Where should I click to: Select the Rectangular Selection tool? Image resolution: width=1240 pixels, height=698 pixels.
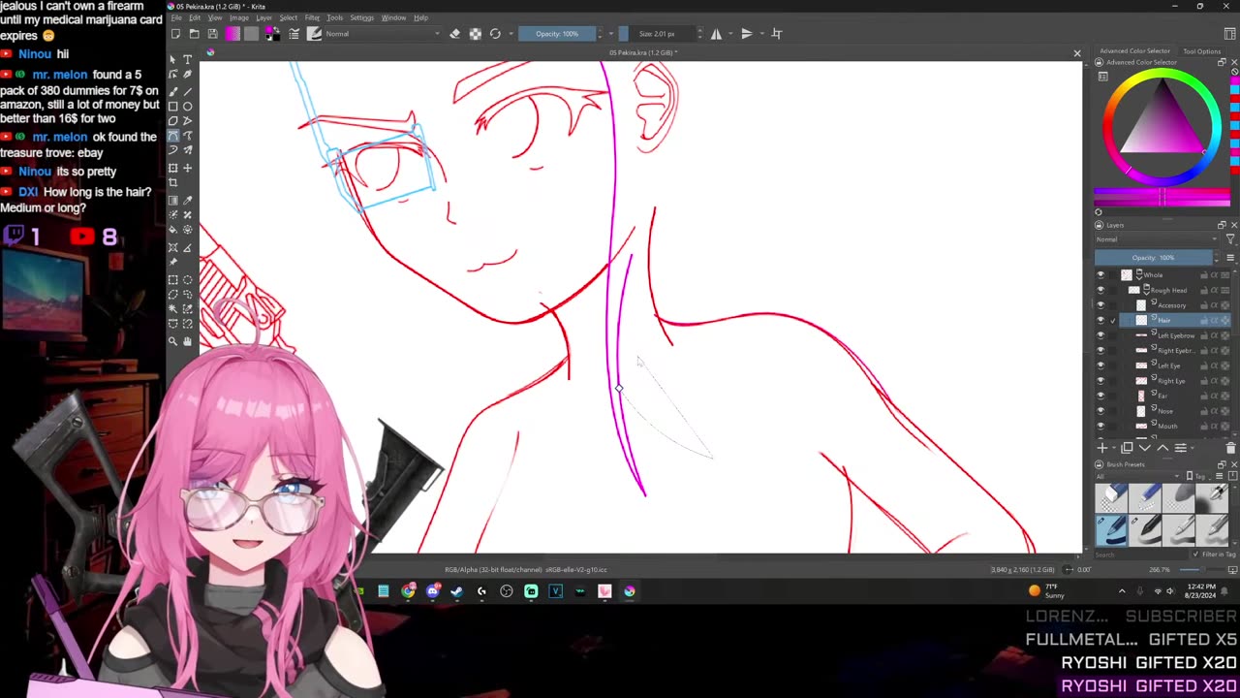[173, 279]
